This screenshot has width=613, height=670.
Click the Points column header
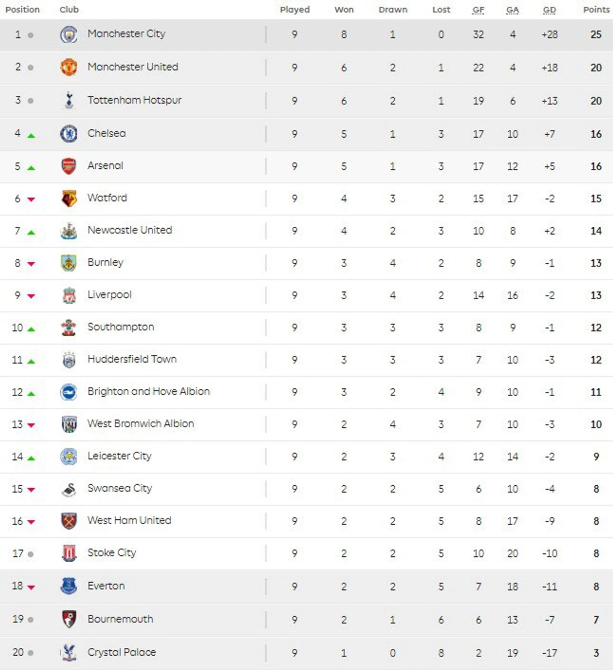(596, 10)
